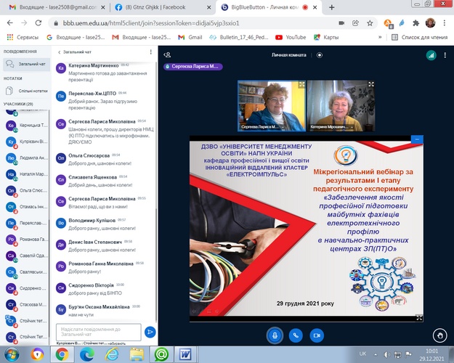Click participant Керницька in user list
This screenshot has height=363, width=454.
(26, 125)
